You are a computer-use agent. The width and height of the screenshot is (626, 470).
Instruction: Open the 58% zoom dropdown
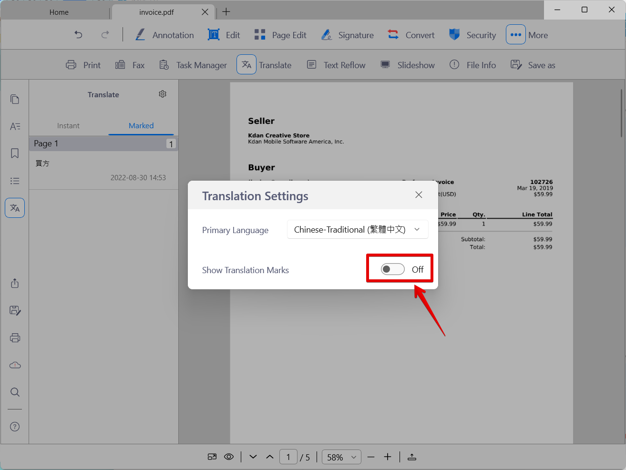point(341,457)
